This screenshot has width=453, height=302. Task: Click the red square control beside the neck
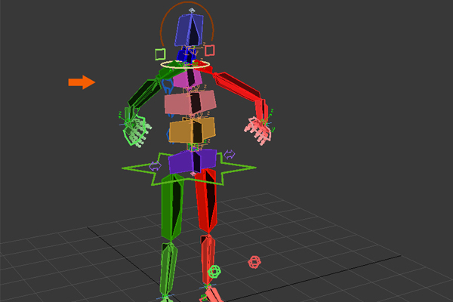tap(210, 51)
